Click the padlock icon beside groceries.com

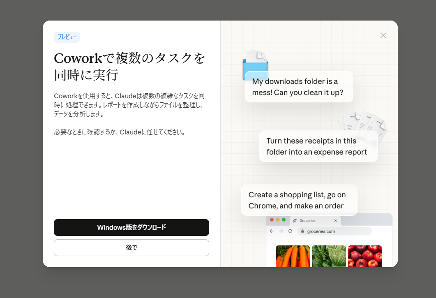tap(302, 231)
